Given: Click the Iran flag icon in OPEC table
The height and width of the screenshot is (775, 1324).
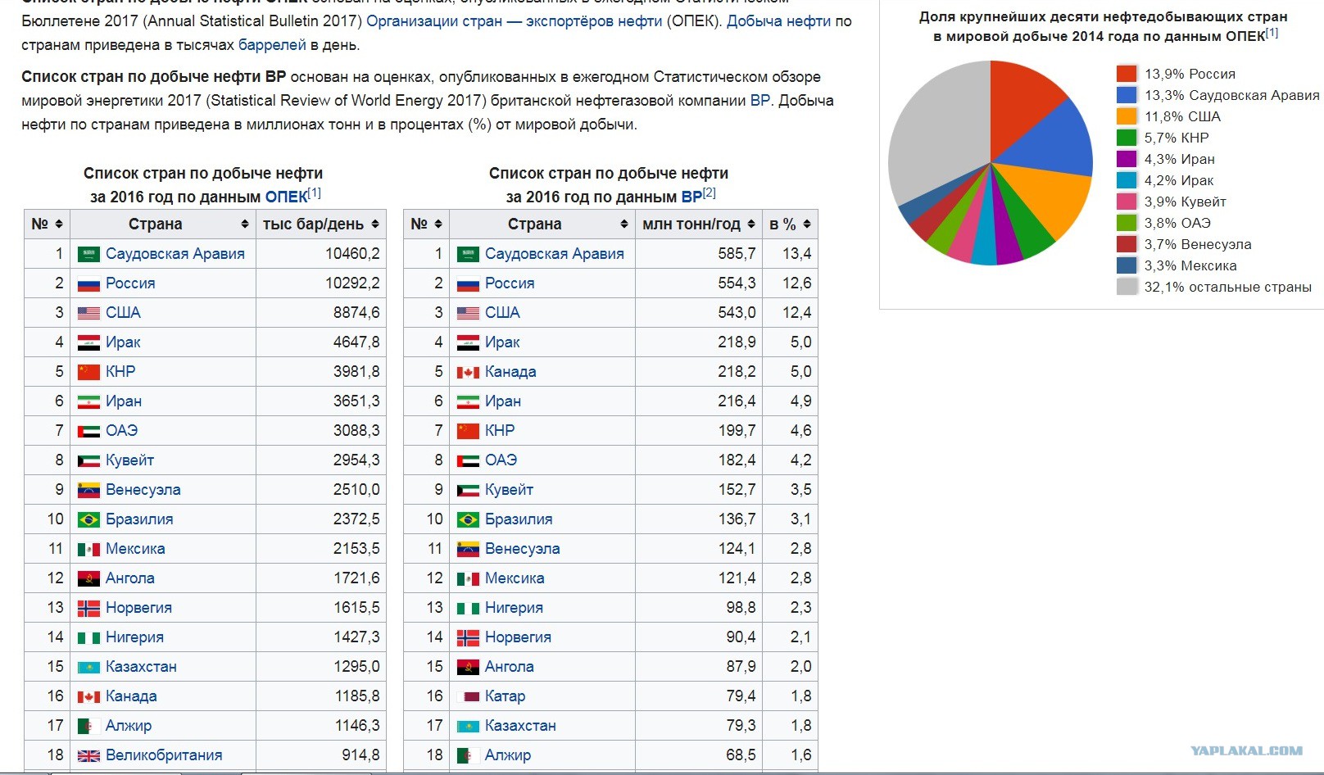Looking at the screenshot, I should coord(88,401).
